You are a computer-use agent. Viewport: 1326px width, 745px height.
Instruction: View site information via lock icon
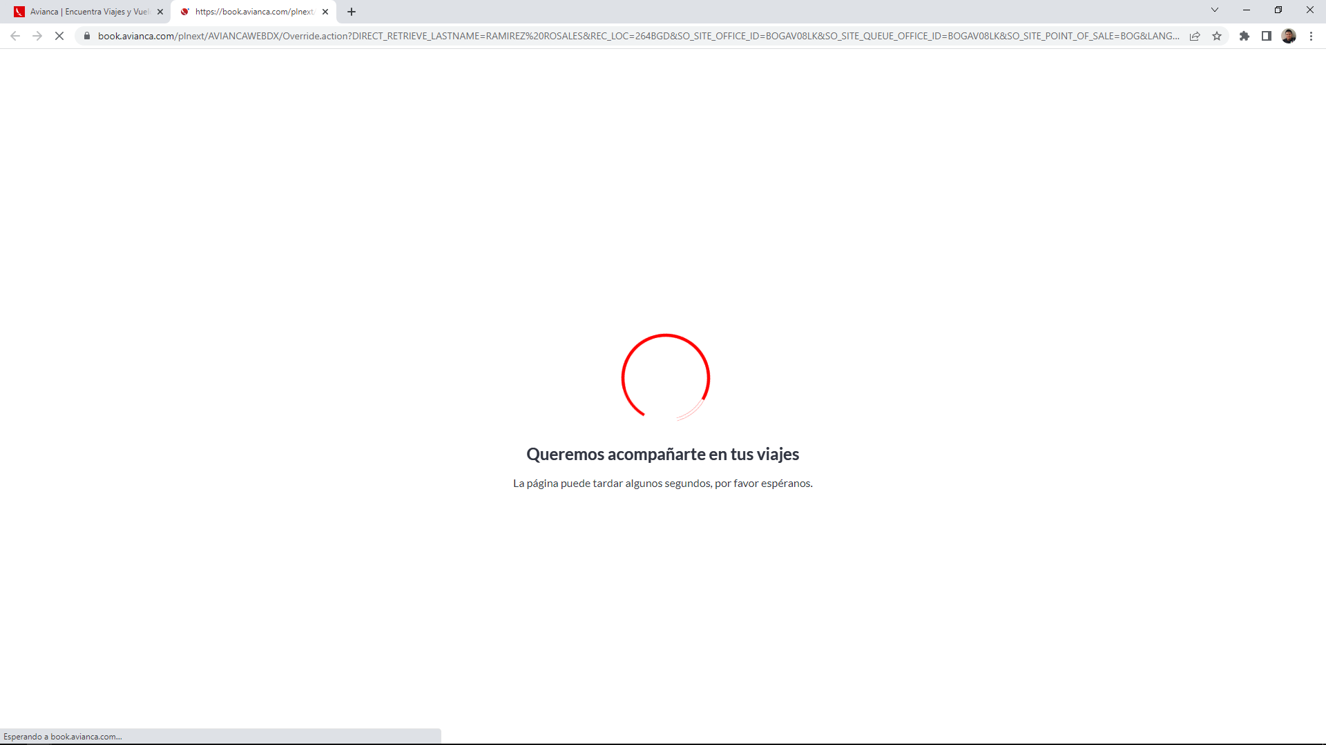[87, 36]
